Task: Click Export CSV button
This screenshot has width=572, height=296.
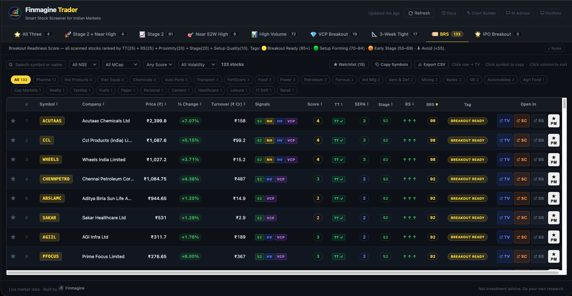Action: 432,64
